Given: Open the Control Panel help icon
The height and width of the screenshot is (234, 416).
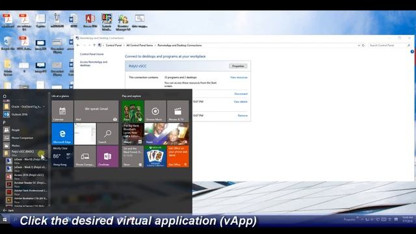Looking at the screenshot, I should (x=412, y=52).
